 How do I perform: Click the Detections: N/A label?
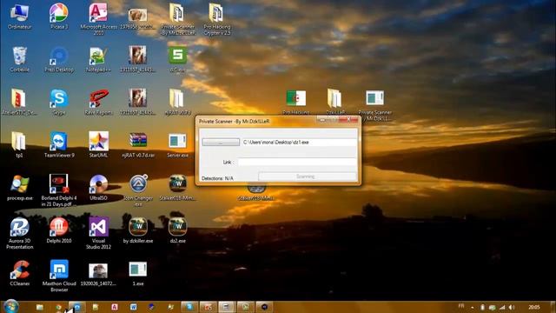[x=217, y=178]
